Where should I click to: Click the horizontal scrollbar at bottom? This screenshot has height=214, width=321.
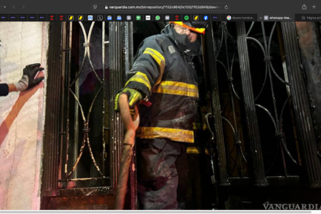156,212
